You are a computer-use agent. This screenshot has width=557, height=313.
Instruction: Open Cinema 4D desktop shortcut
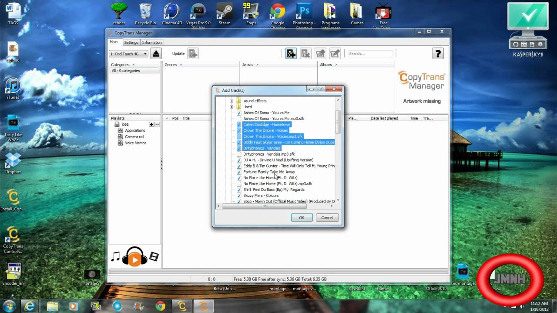click(x=172, y=14)
